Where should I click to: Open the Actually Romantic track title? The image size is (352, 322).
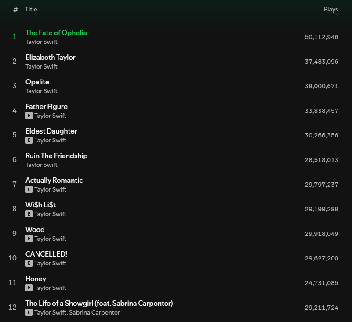click(54, 181)
